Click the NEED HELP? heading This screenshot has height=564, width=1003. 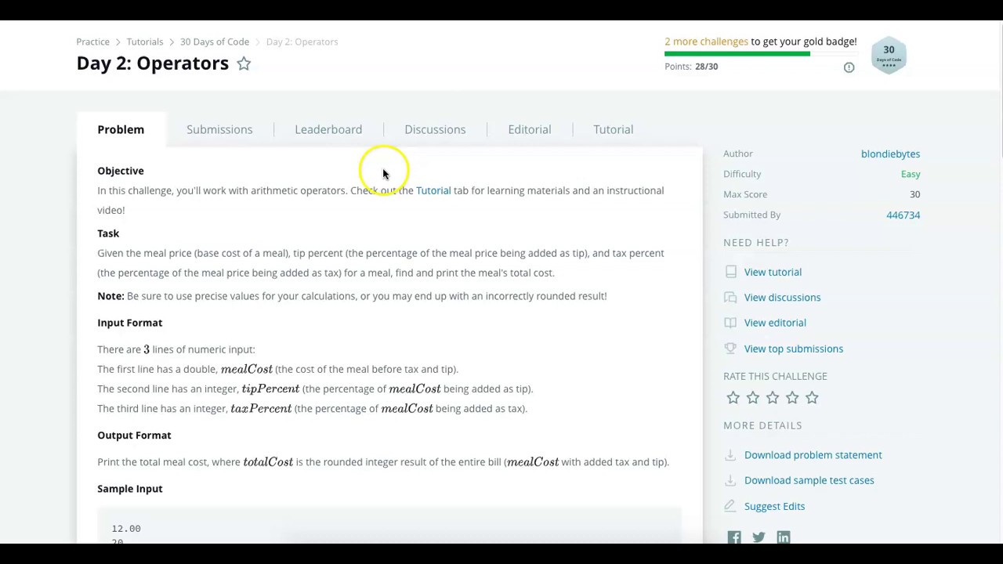click(x=756, y=243)
